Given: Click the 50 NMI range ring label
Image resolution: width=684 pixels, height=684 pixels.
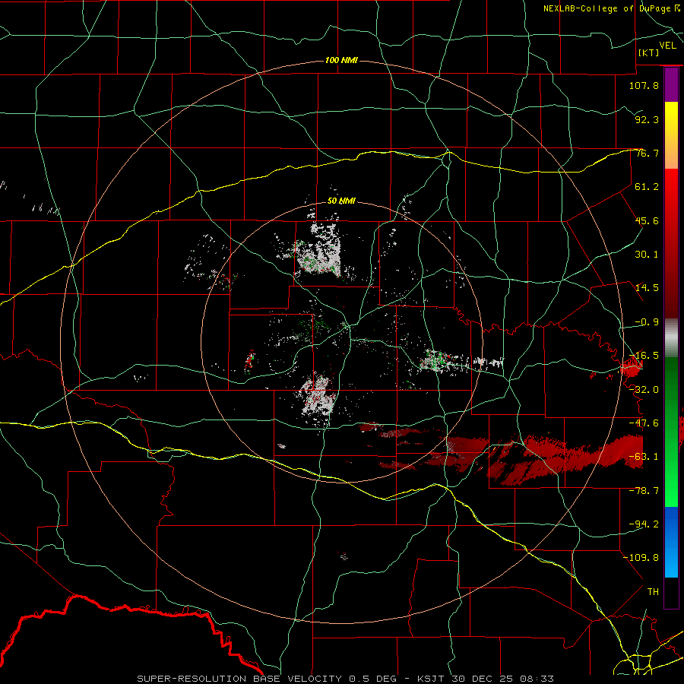Looking at the screenshot, I should 341,201.
